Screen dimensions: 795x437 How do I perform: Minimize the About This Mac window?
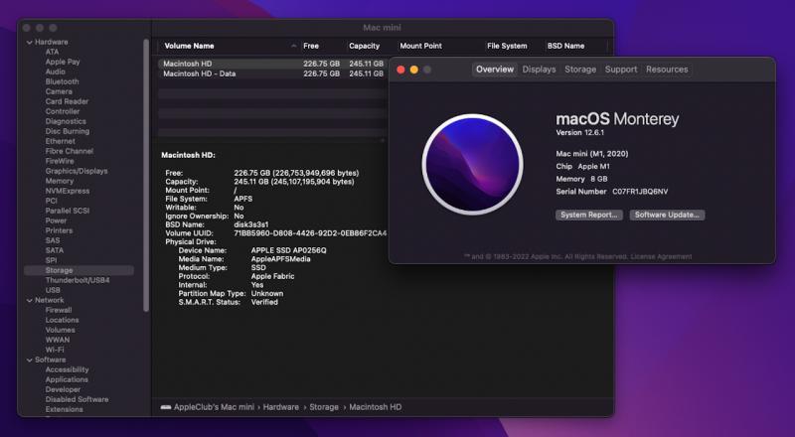click(x=413, y=70)
